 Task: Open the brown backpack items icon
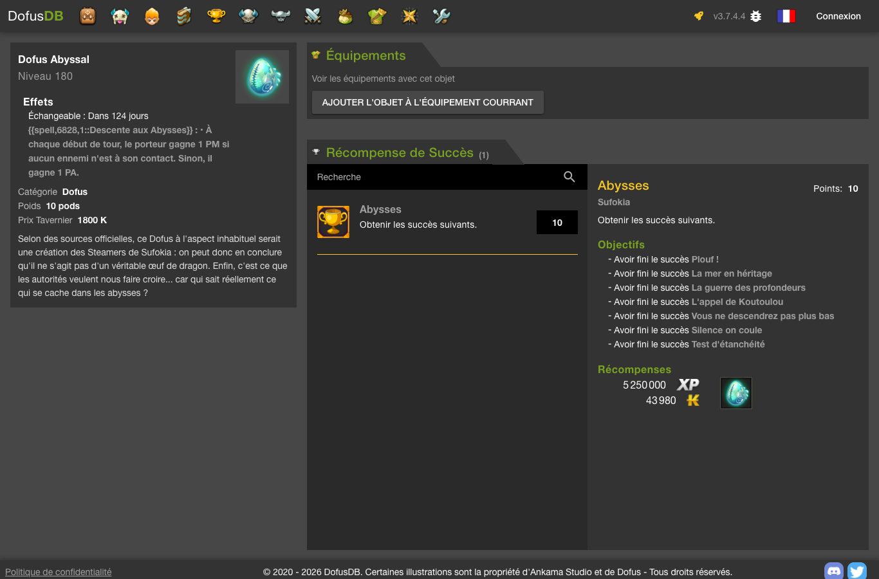[88, 16]
